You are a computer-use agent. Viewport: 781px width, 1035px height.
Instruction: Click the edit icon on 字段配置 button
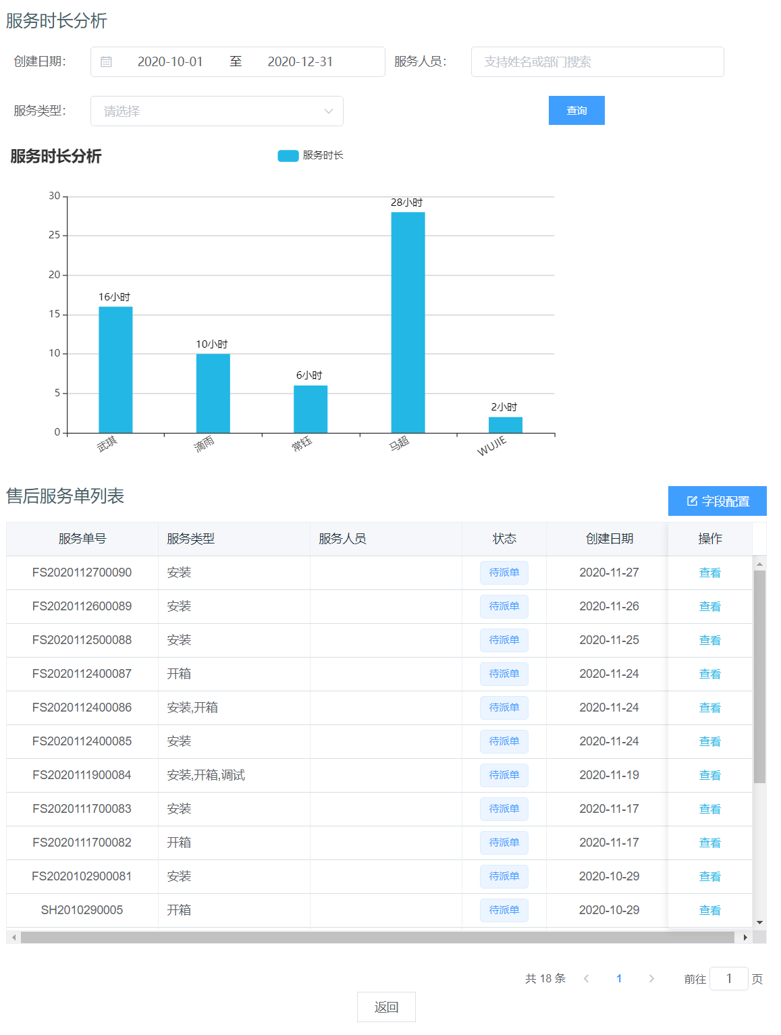pos(692,501)
